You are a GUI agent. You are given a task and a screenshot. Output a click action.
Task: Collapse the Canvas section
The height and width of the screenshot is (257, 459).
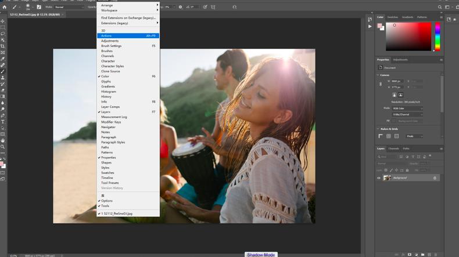pos(378,75)
